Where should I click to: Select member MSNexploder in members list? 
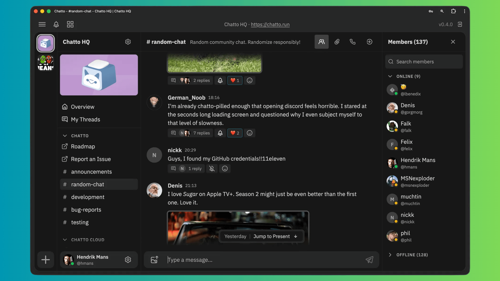(x=424, y=181)
